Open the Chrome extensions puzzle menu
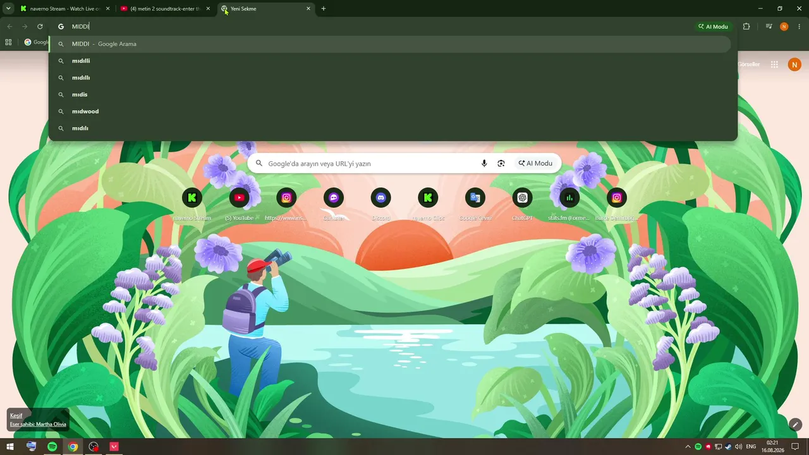The width and height of the screenshot is (809, 455). (x=746, y=27)
